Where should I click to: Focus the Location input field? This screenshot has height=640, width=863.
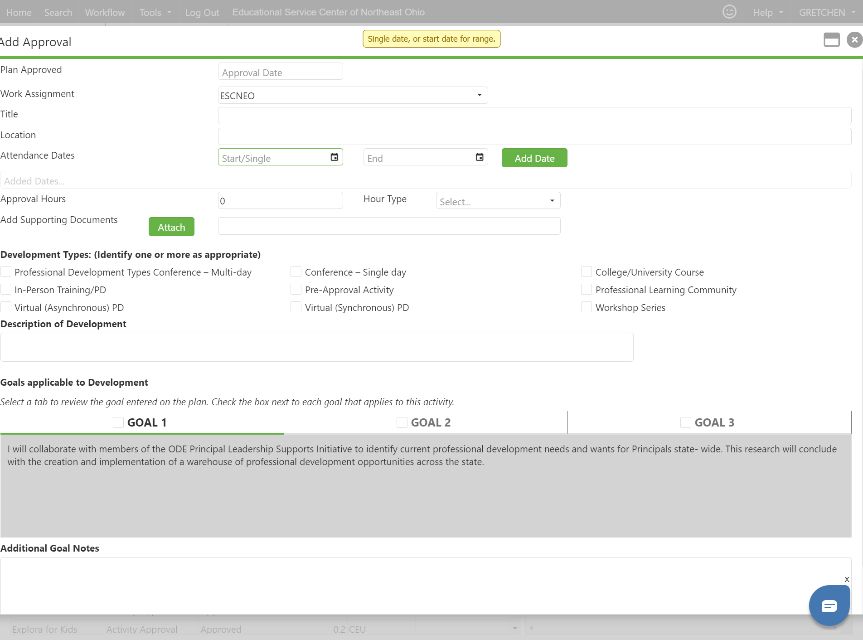534,136
